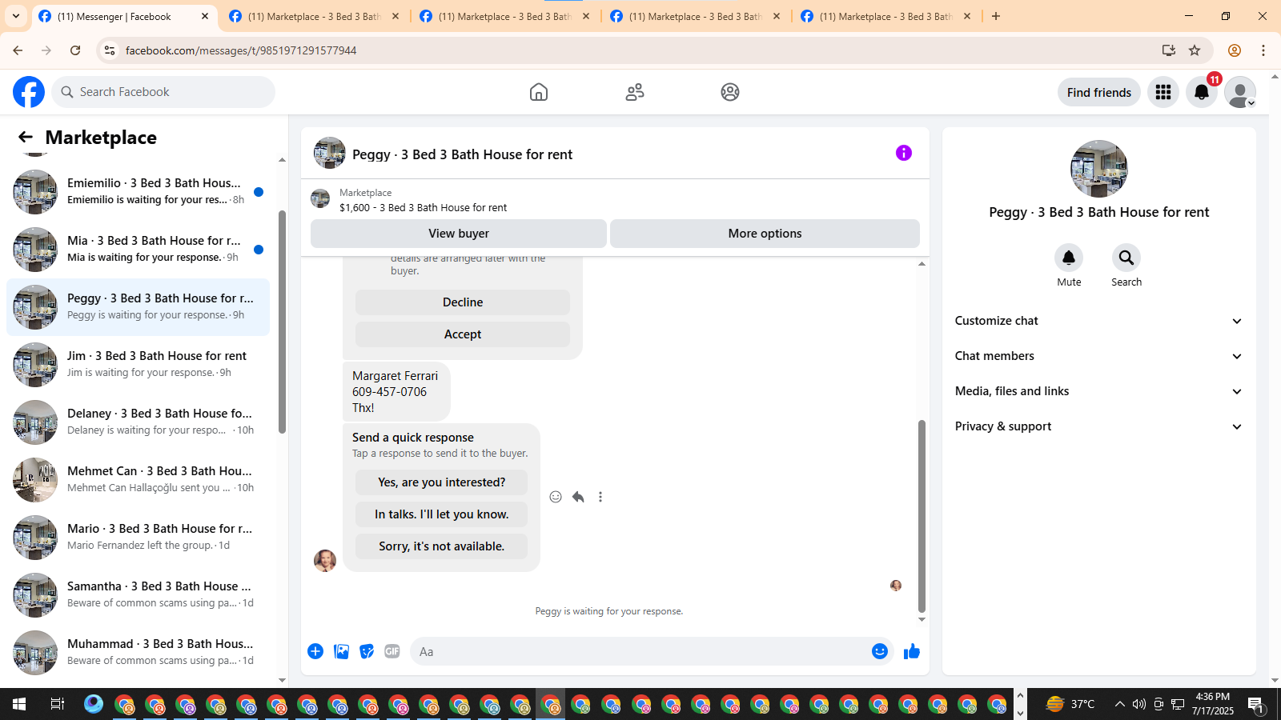Viewport: 1281px width, 720px height.
Task: Mute the Peggy conversation bell icon
Action: pos(1069,258)
